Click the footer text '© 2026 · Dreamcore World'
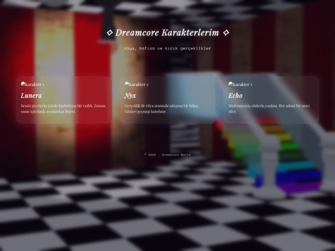Viewport: 335px width, 251px height. 167,155
